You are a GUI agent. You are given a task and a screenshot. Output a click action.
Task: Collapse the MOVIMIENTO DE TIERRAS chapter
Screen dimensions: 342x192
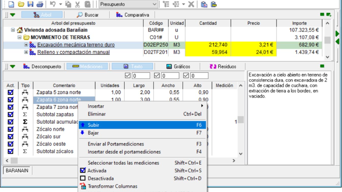[20, 38]
